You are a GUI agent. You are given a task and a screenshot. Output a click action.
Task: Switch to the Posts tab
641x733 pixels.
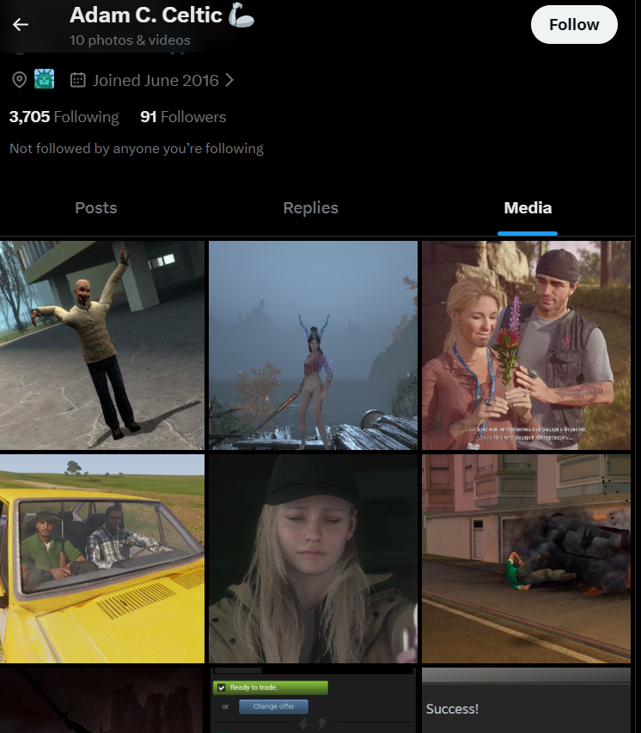pos(95,208)
